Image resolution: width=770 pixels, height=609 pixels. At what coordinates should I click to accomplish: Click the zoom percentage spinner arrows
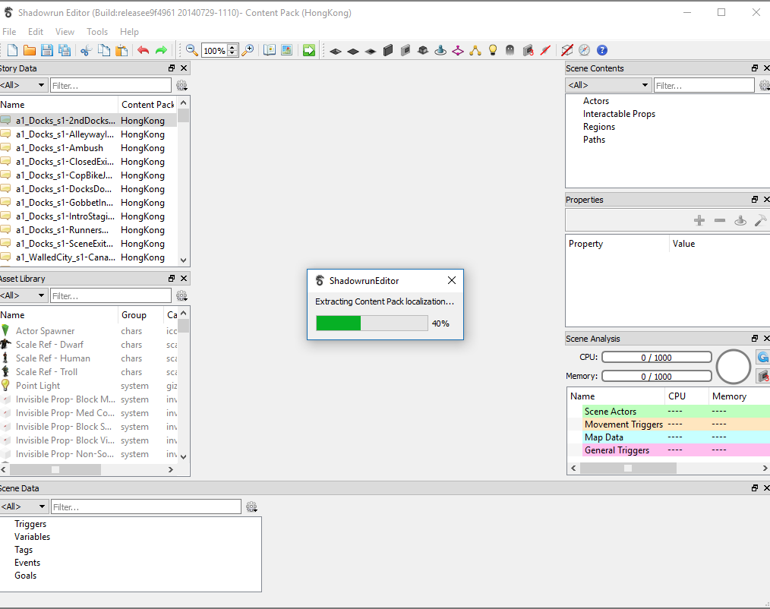point(233,50)
